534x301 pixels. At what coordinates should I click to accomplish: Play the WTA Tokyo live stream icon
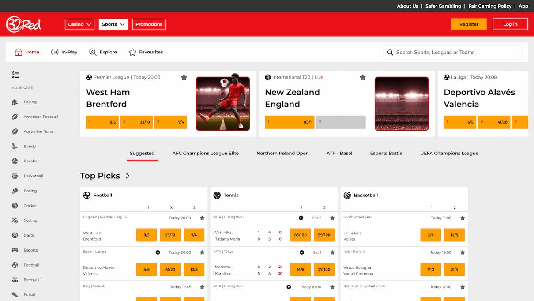(x=302, y=252)
